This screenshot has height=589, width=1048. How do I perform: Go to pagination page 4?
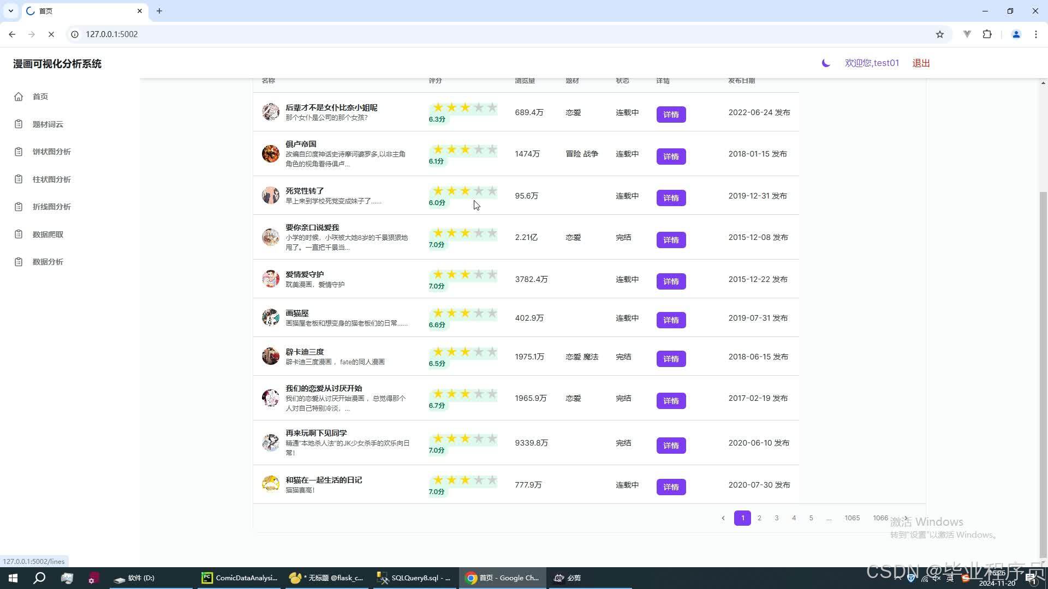click(794, 518)
